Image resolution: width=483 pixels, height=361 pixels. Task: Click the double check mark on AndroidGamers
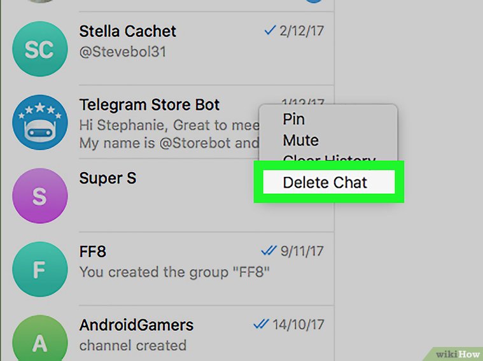tap(261, 324)
